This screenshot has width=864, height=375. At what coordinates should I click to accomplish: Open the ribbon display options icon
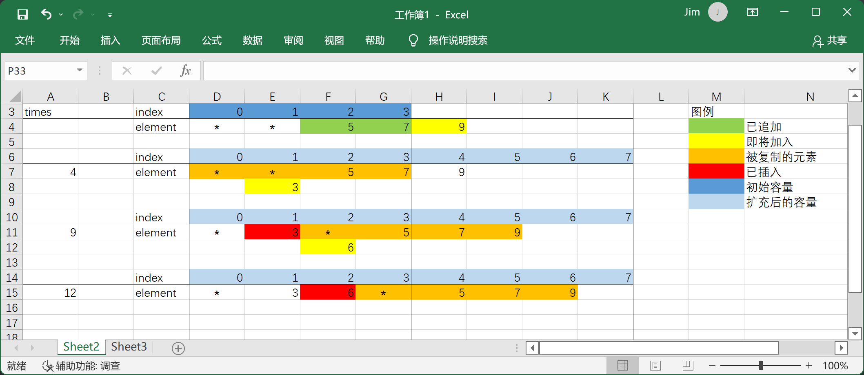click(x=752, y=12)
